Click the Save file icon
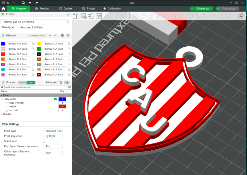Image resolution: width=247 pixels, height=175 pixels. (23, 2)
